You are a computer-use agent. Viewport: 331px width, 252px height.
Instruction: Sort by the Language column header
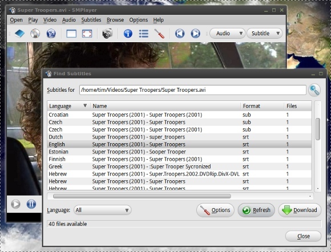68,106
